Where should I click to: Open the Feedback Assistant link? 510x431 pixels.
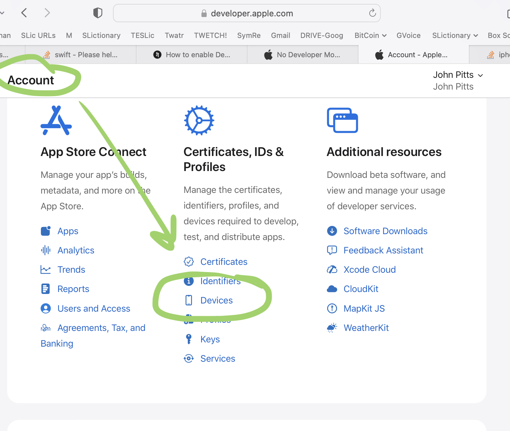(x=383, y=250)
